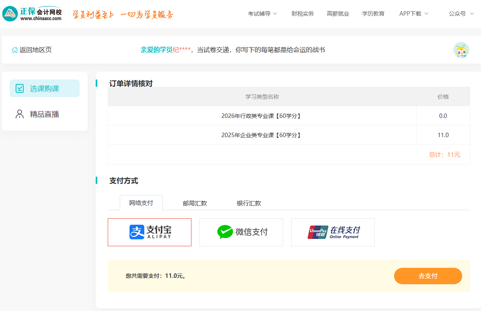Select the 网络支付 tab
The width and height of the screenshot is (481, 311).
point(141,203)
